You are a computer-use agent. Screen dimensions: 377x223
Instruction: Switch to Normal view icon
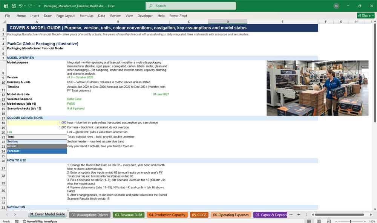[x=309, y=221]
